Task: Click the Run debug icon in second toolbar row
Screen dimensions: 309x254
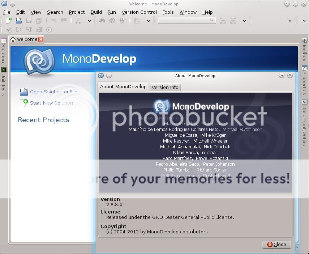Action: (9, 30)
